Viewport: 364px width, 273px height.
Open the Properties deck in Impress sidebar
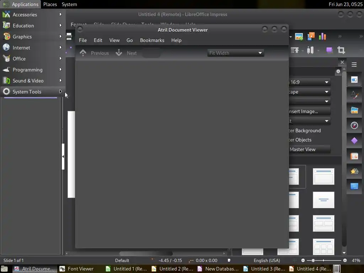pyautogui.click(x=354, y=80)
